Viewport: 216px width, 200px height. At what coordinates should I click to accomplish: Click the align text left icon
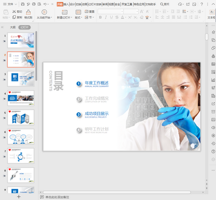(157, 17)
